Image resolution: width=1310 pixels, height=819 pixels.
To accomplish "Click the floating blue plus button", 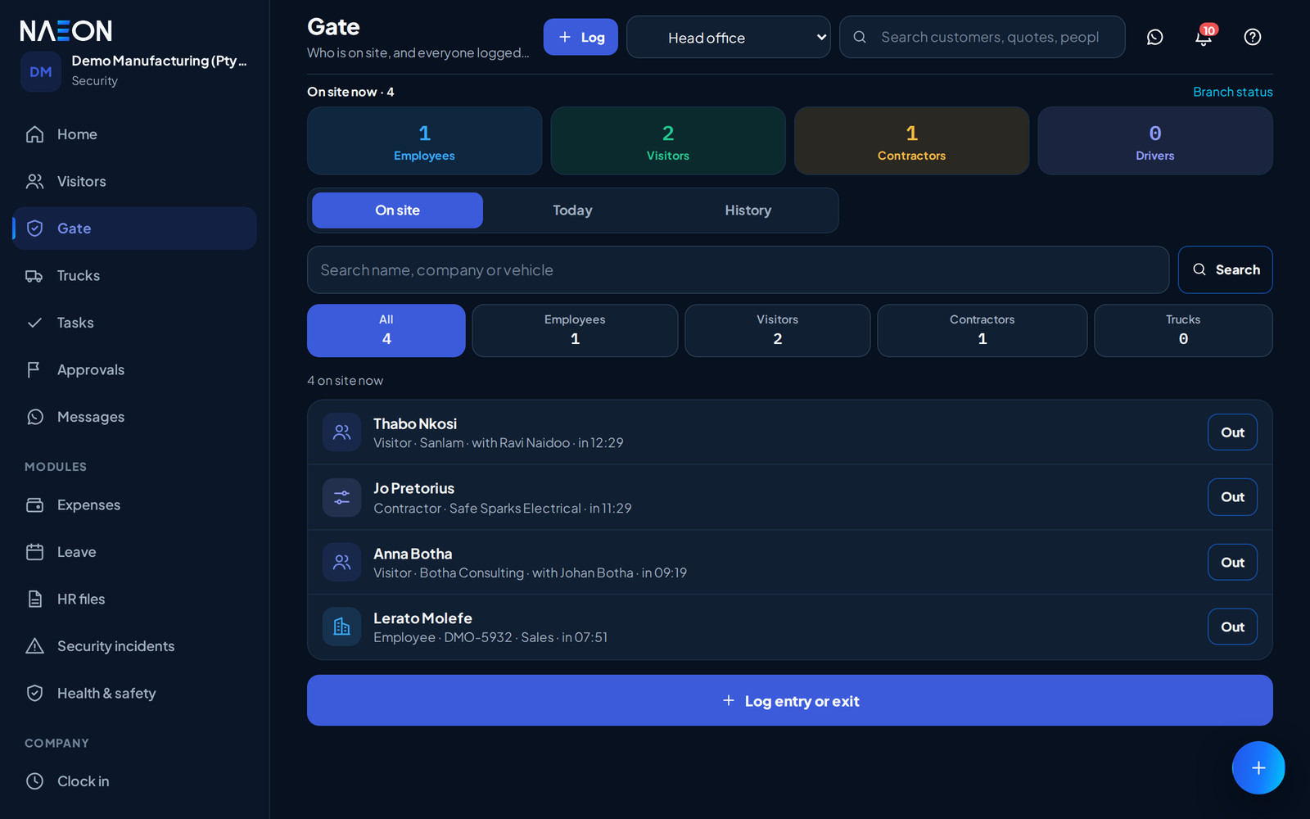I will point(1258,767).
